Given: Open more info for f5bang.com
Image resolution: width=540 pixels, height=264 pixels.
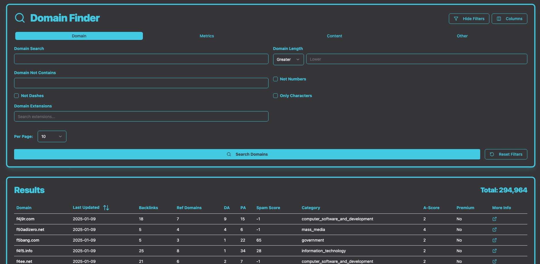Looking at the screenshot, I should [x=494, y=240].
